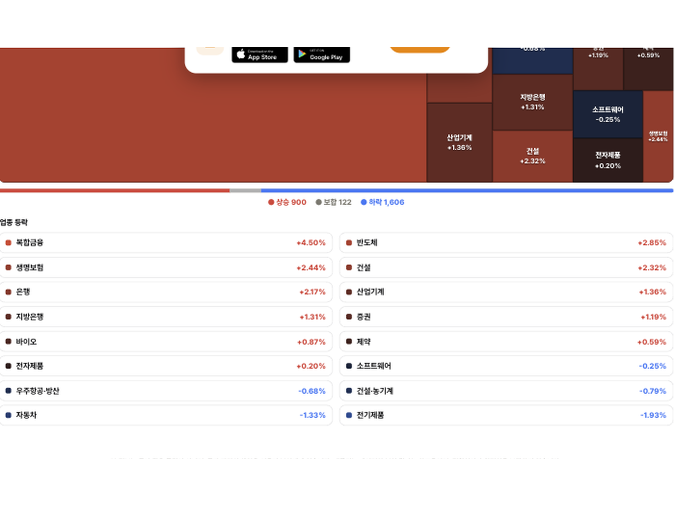The height and width of the screenshot is (506, 675).
Task: Click the navy color dot beside 자동차
Action: [8, 415]
